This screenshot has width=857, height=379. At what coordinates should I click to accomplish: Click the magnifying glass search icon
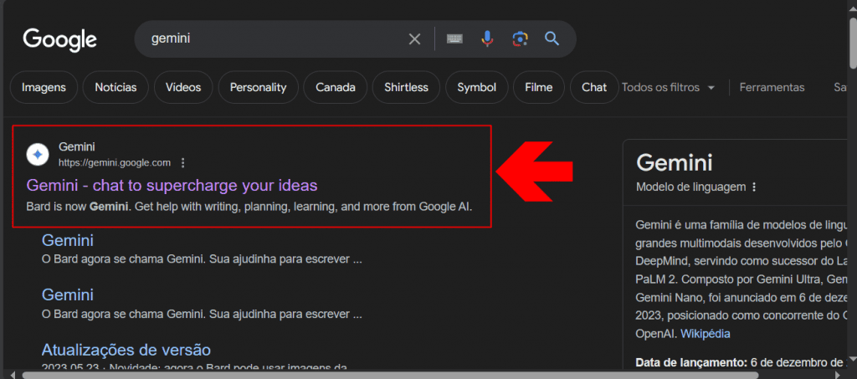552,38
